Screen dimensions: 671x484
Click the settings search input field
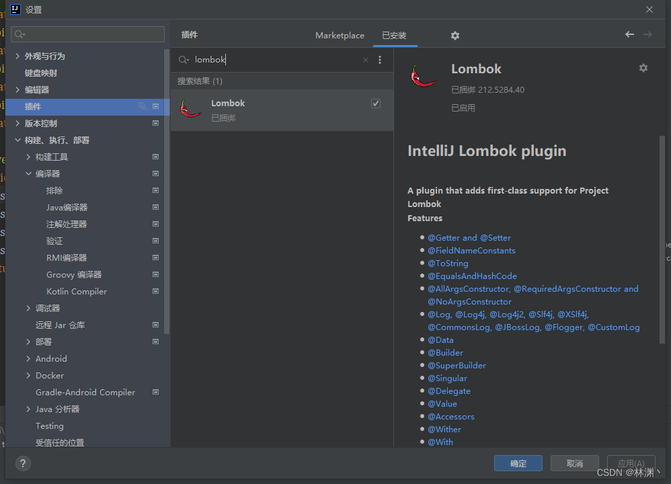coord(87,34)
